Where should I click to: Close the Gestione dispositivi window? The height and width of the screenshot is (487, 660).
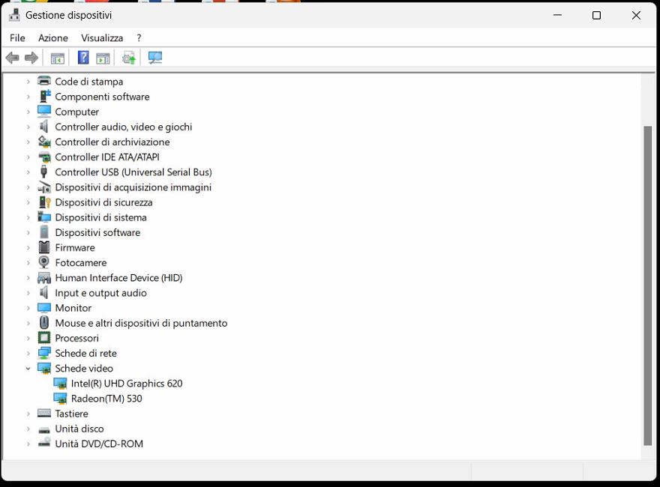click(636, 16)
